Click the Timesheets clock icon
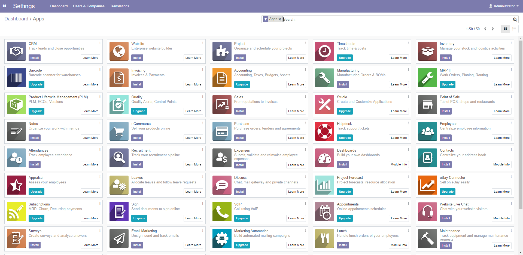 click(x=325, y=51)
